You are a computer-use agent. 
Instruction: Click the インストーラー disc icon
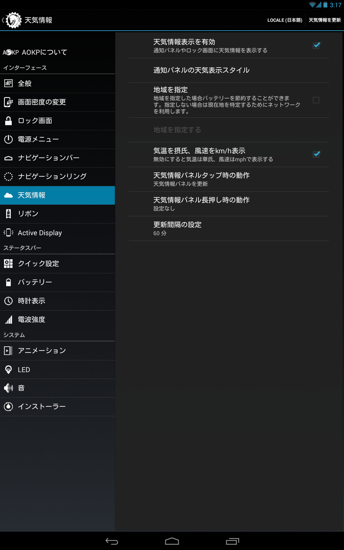click(9, 406)
